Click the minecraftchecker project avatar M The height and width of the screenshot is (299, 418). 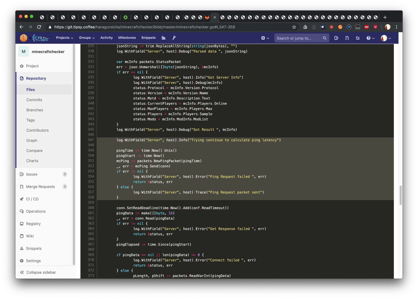click(24, 52)
